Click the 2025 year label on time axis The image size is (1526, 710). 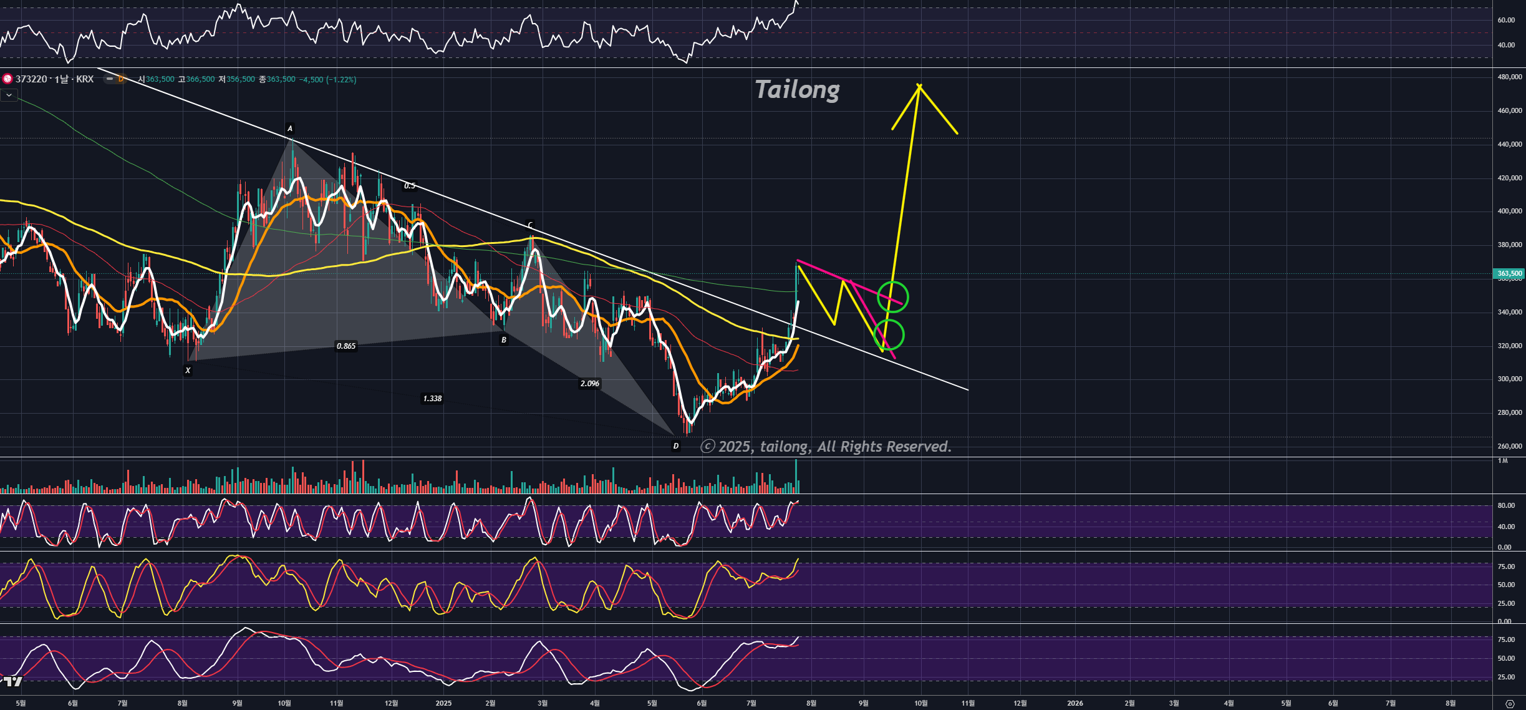tap(443, 703)
